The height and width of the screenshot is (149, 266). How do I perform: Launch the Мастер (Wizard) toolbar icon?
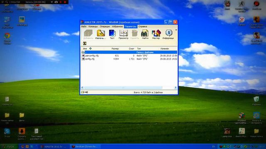click(x=156, y=34)
